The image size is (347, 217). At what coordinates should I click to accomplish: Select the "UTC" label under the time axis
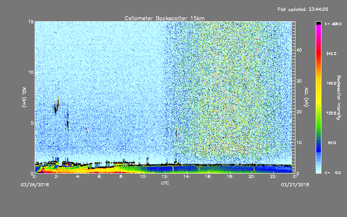(x=165, y=183)
